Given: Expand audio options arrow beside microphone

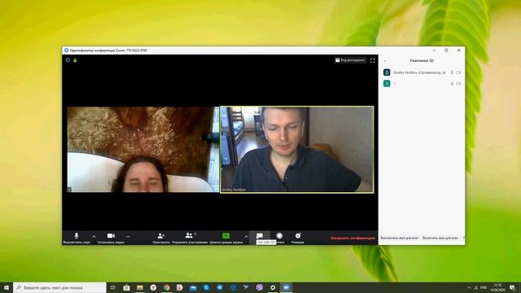Looking at the screenshot, I should pyautogui.click(x=94, y=237).
